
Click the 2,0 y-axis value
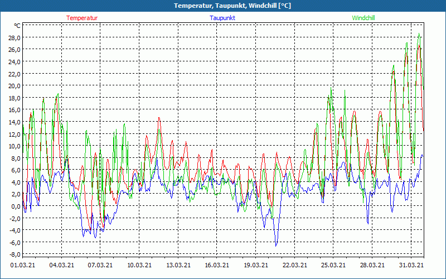[16, 194]
